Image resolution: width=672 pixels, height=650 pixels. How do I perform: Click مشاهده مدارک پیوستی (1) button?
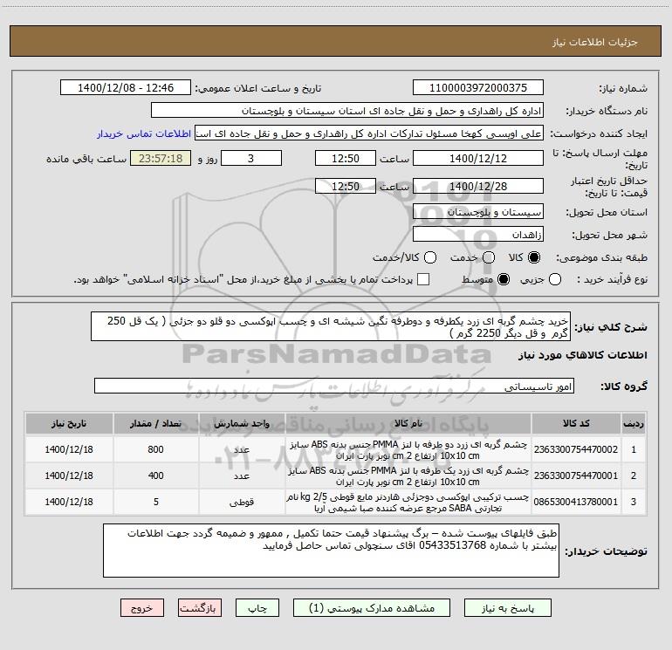pyautogui.click(x=372, y=608)
